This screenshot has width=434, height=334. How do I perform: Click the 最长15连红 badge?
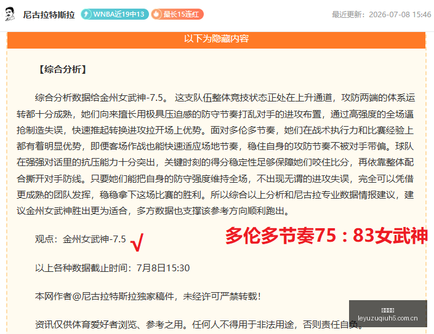tap(177, 14)
